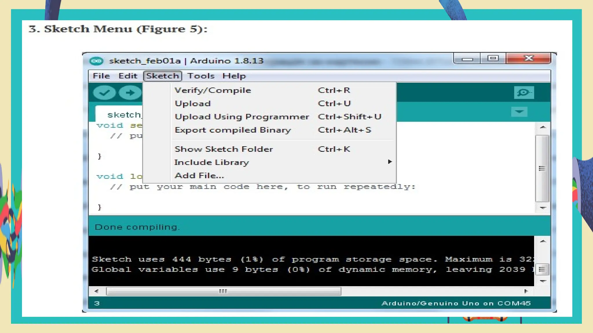Choose Add File... menu item

(x=199, y=175)
